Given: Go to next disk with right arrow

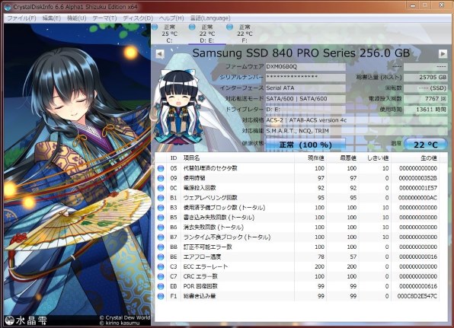Looking at the screenshot, I should click(x=443, y=54).
